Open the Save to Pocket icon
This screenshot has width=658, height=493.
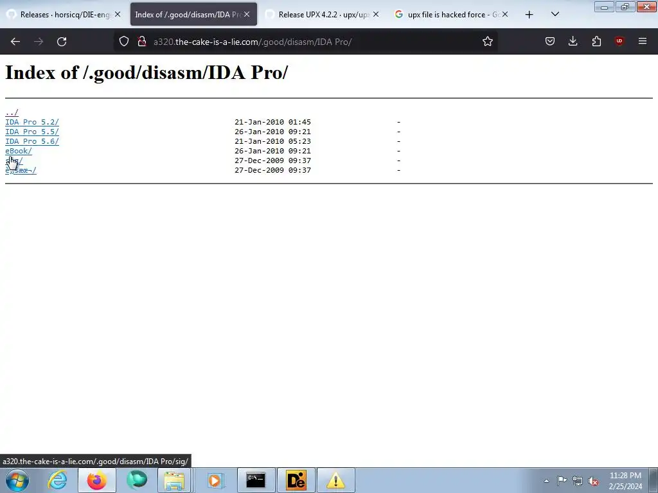(x=550, y=41)
